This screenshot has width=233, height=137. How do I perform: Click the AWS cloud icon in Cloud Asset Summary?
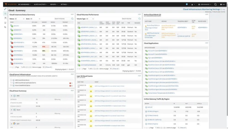[x=14, y=96]
